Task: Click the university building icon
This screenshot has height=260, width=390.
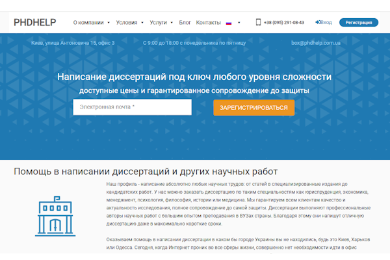Action: pyautogui.click(x=55, y=216)
